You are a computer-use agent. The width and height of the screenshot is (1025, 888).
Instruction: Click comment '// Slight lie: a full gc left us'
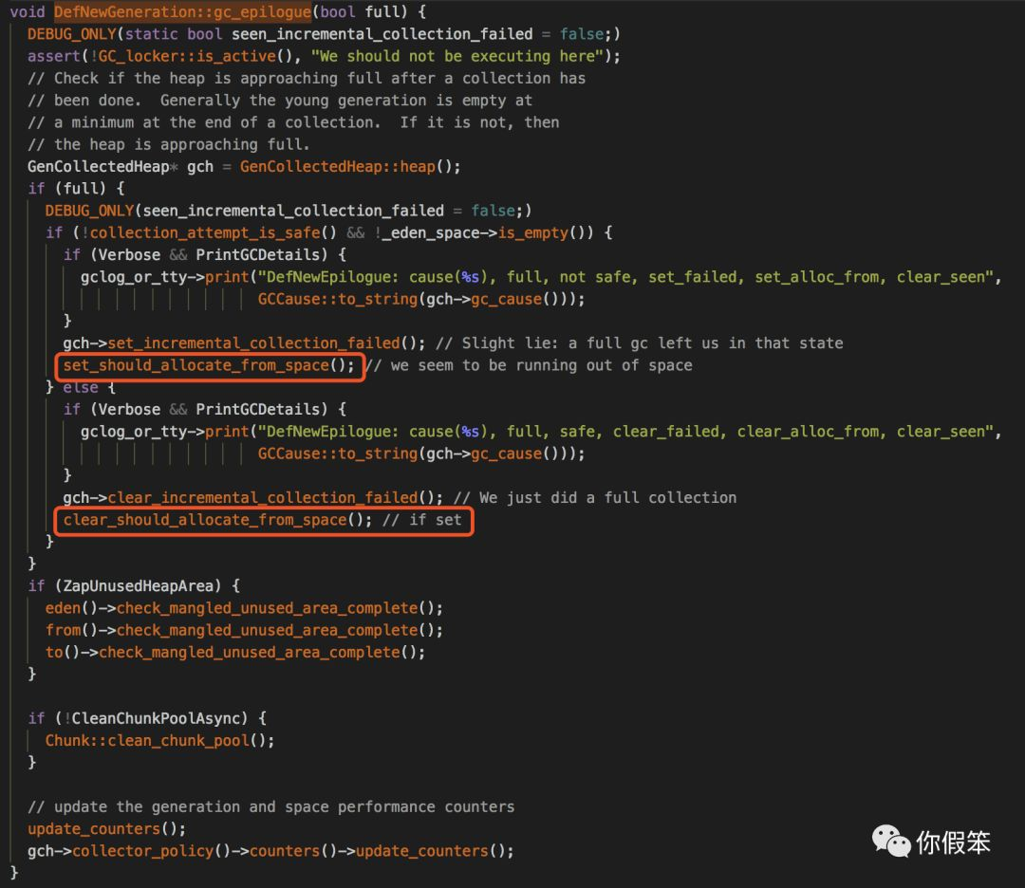tap(640, 343)
